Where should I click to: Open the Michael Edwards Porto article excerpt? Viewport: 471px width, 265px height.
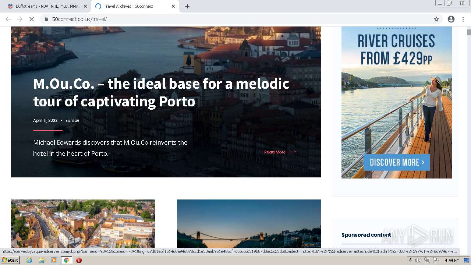(110, 148)
